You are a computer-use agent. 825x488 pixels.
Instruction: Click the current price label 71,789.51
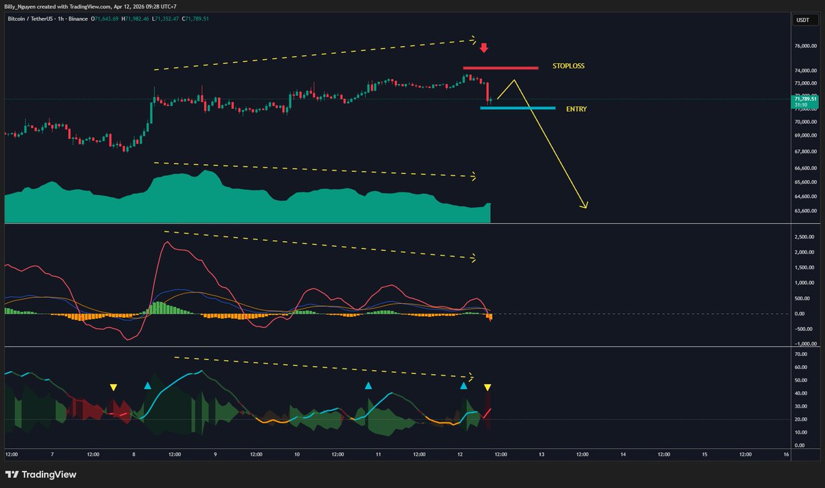804,99
